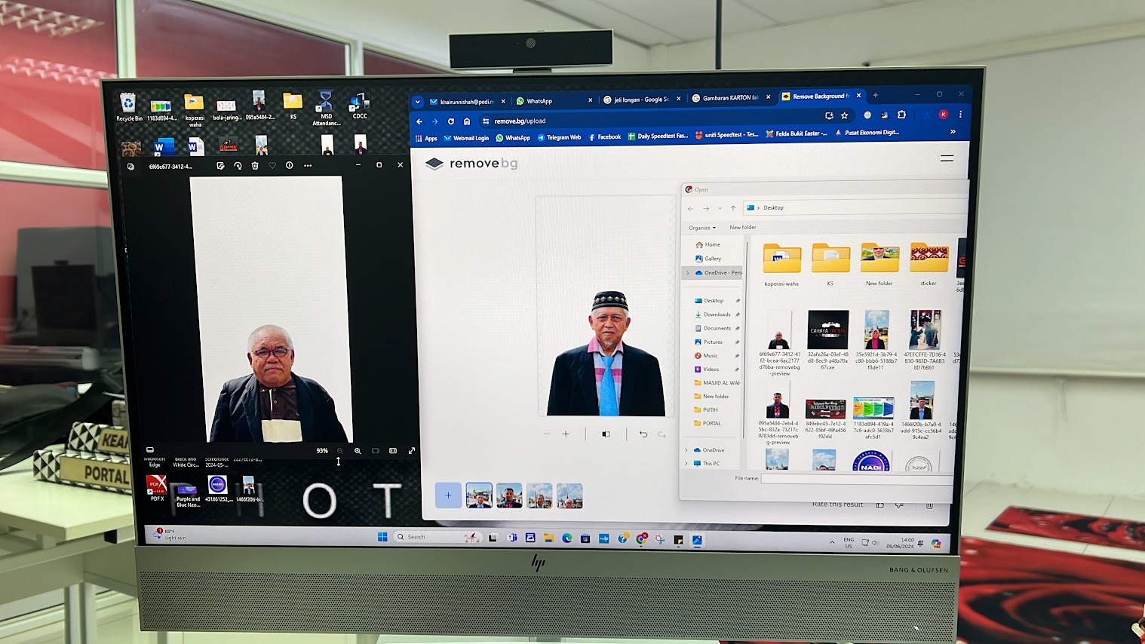Toggle the filmstrip in the Photos viewer
Viewport: 1145px width, 644px height.
(x=150, y=450)
